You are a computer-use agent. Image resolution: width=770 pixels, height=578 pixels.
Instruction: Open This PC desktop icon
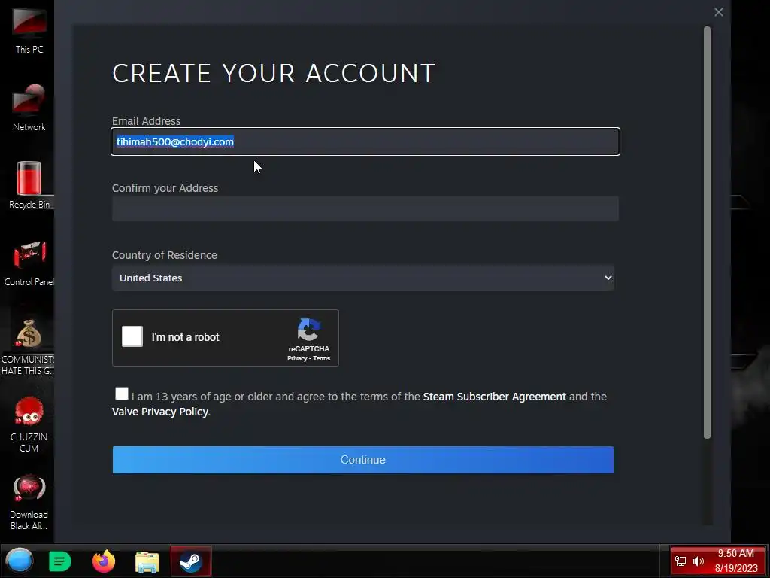[x=29, y=29]
